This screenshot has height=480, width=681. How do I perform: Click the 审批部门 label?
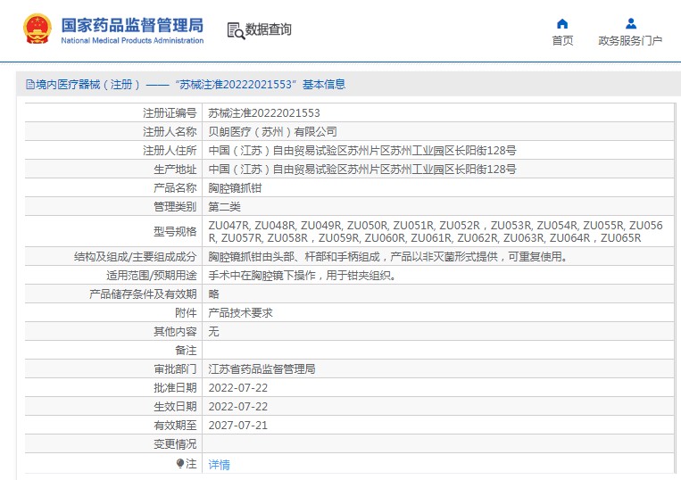(x=175, y=368)
